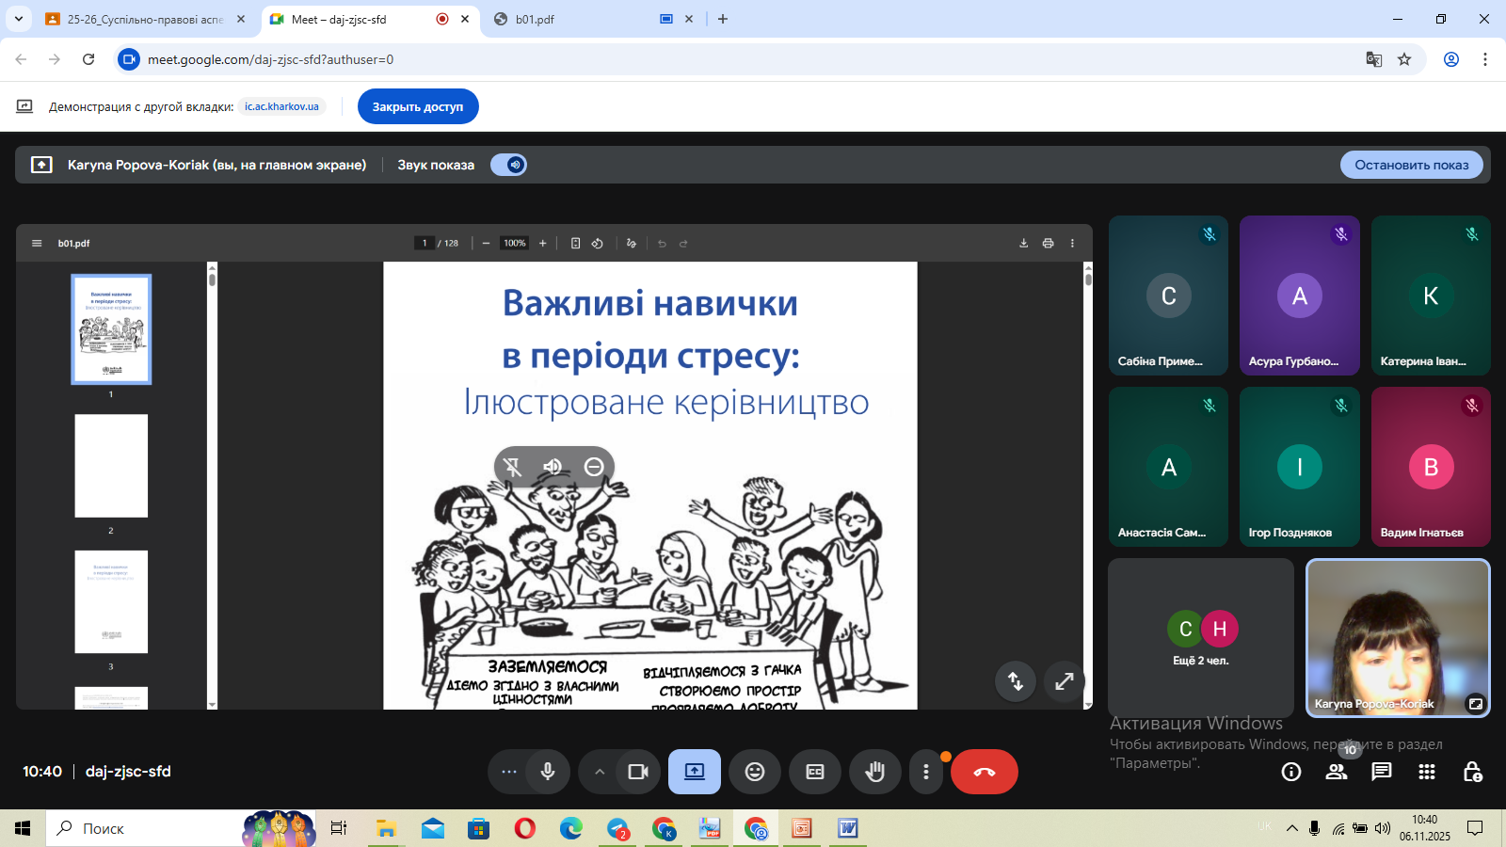Print the PDF document
Image resolution: width=1506 pixels, height=847 pixels.
click(x=1048, y=243)
